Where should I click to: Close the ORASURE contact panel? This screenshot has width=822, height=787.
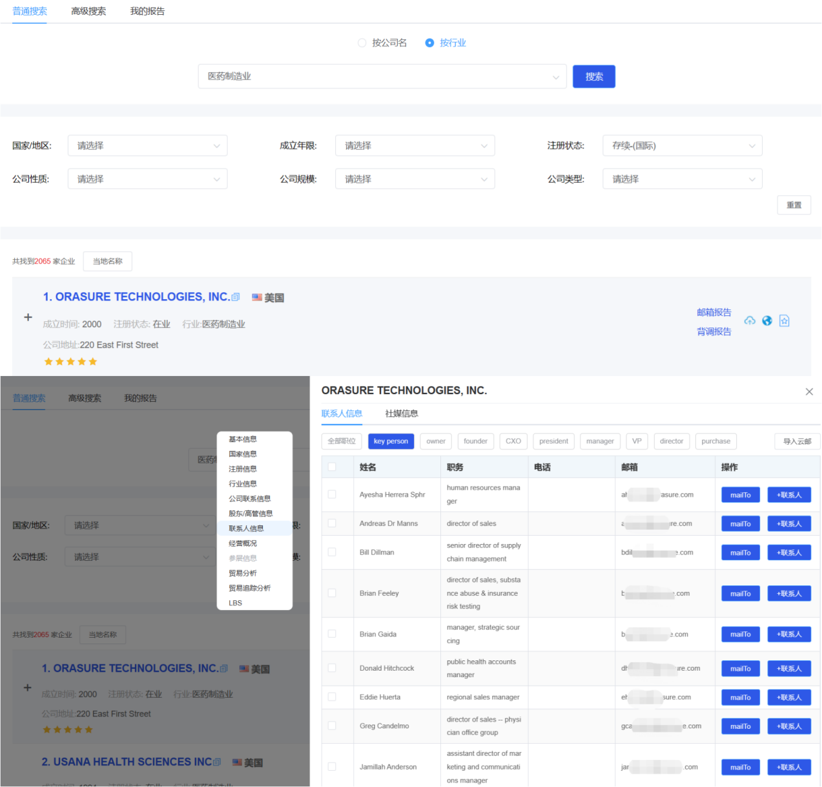pos(809,392)
